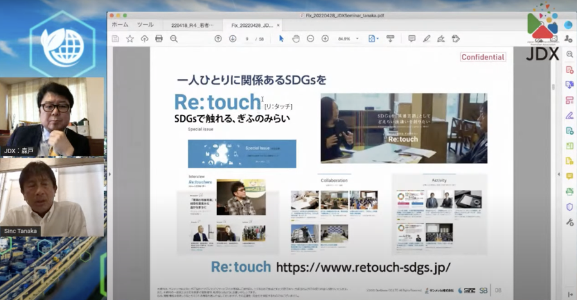Screen dimensions: 577x300
Task: Choose the arrow selection tool
Action: pyautogui.click(x=281, y=38)
